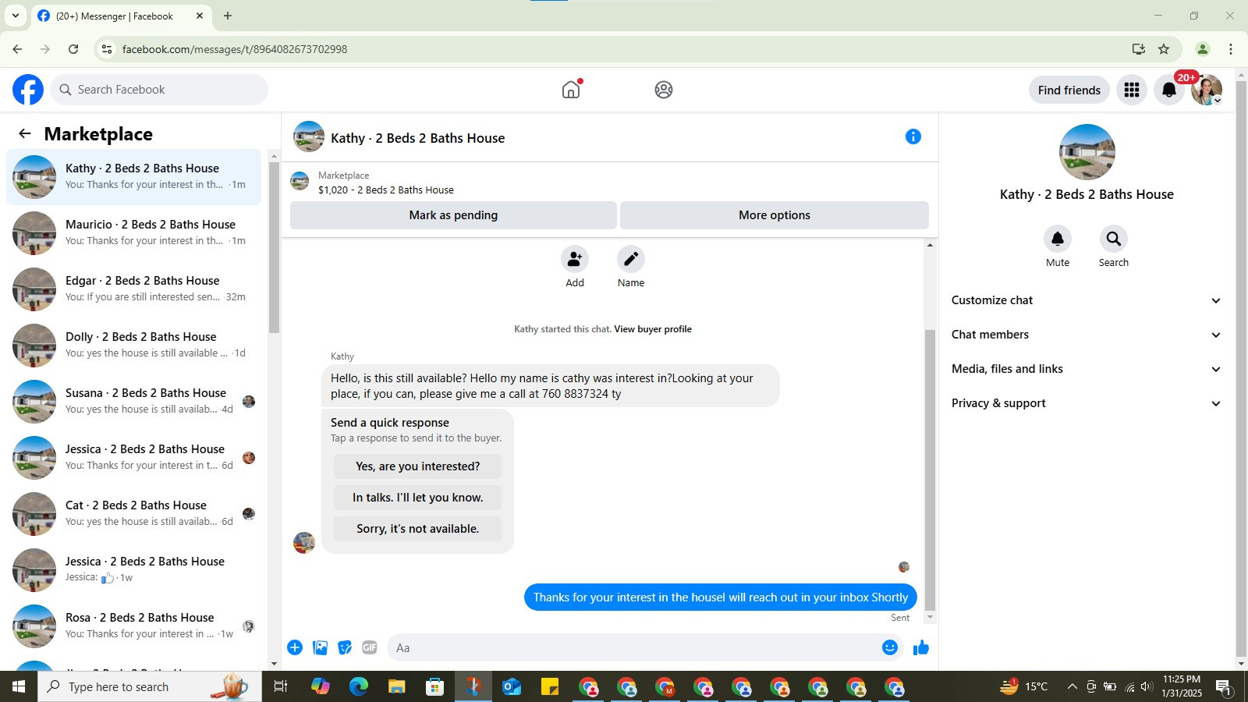The height and width of the screenshot is (702, 1248).
Task: Open Outlook from the taskbar
Action: pos(512,686)
